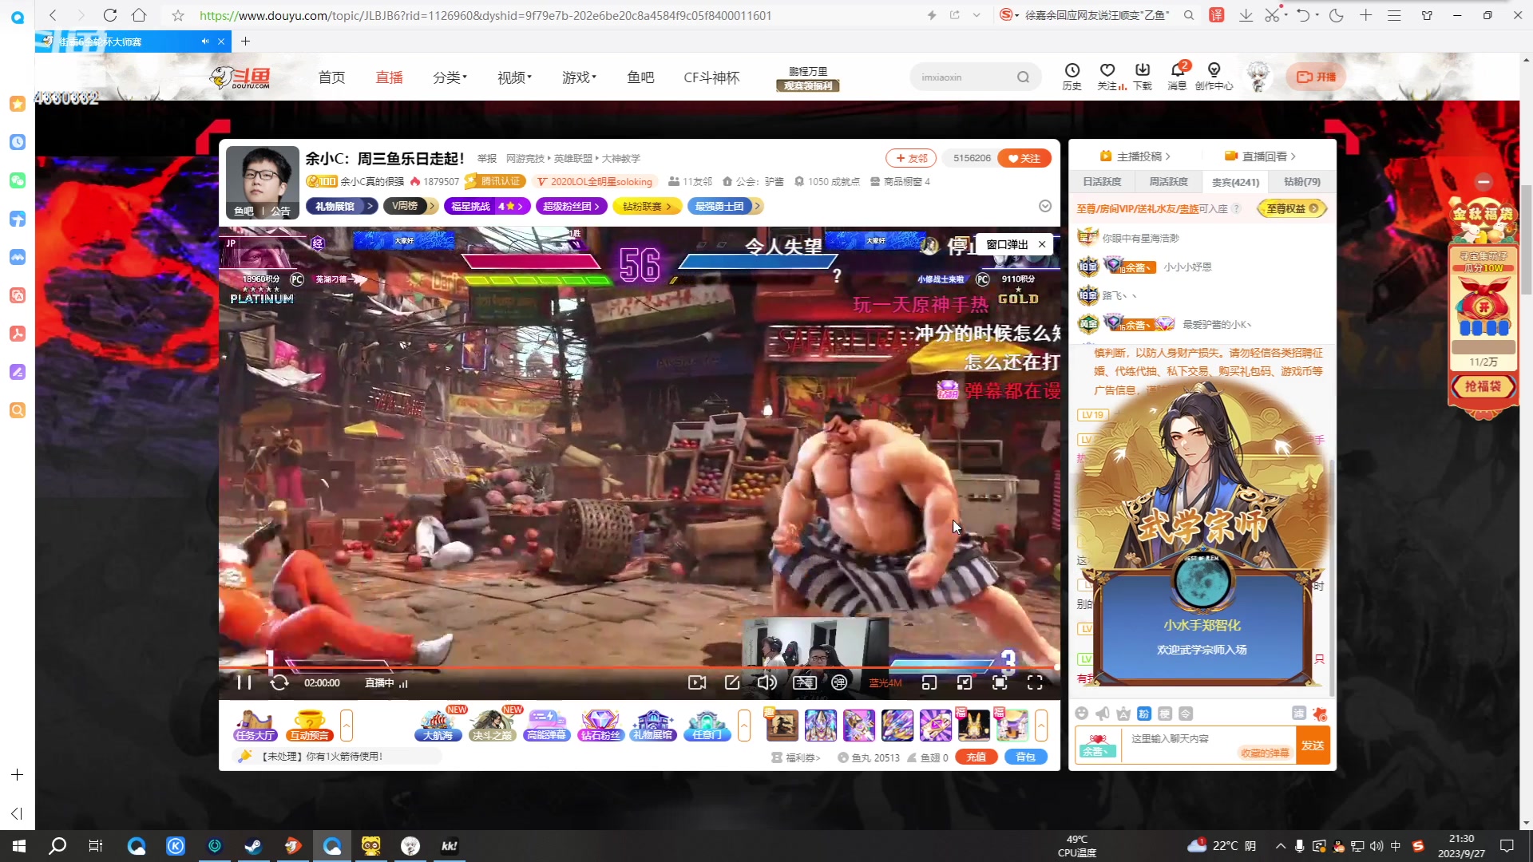This screenshot has width=1533, height=862.
Task: Open the 互动预言 prediction icon
Action: click(x=310, y=726)
